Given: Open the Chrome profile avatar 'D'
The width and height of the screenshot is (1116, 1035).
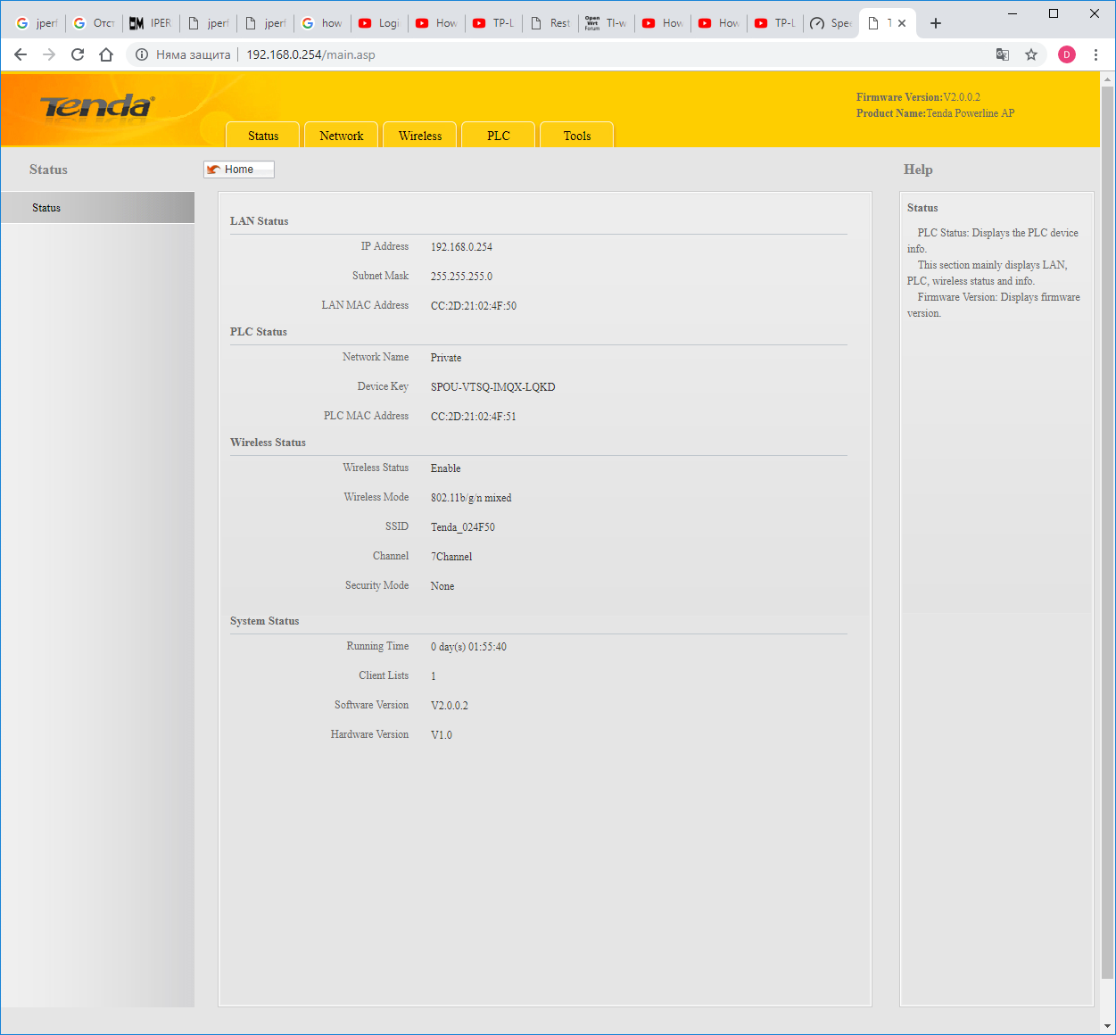Looking at the screenshot, I should pyautogui.click(x=1067, y=54).
